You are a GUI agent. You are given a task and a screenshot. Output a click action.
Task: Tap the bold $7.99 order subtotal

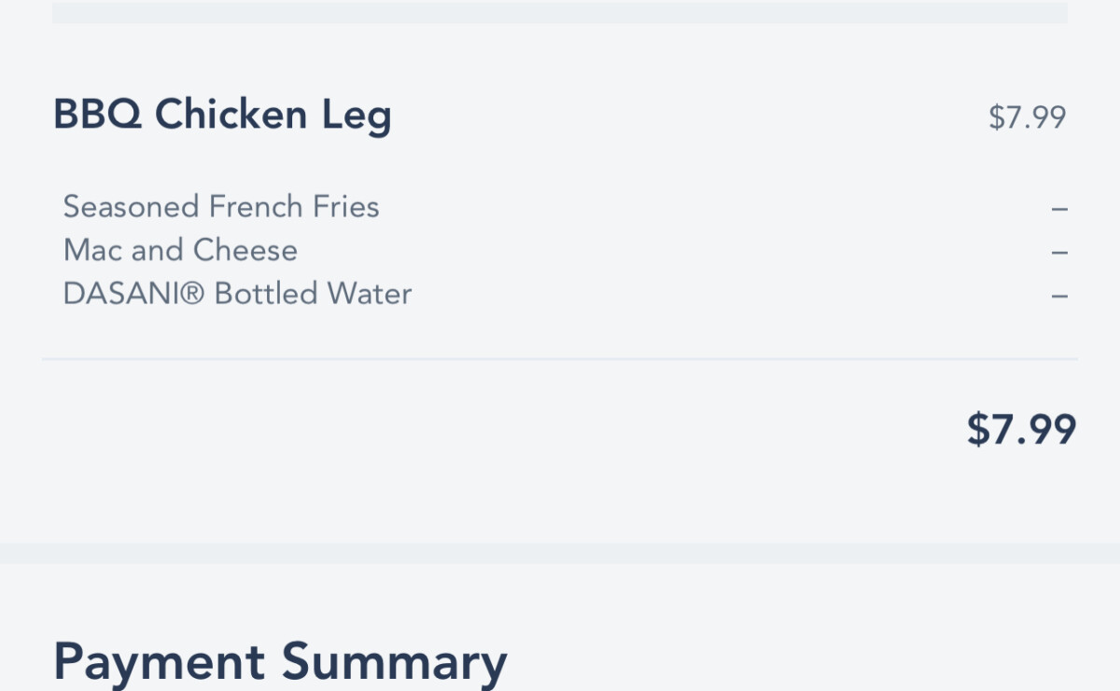[1021, 429]
